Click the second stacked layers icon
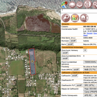Screen dimensions: 97x97 [79, 5]
